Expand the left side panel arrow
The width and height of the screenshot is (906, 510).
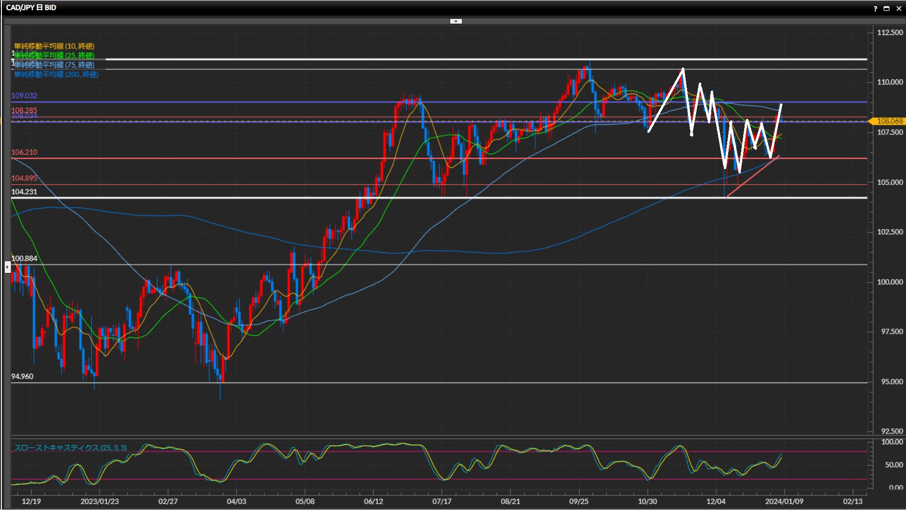[8, 267]
